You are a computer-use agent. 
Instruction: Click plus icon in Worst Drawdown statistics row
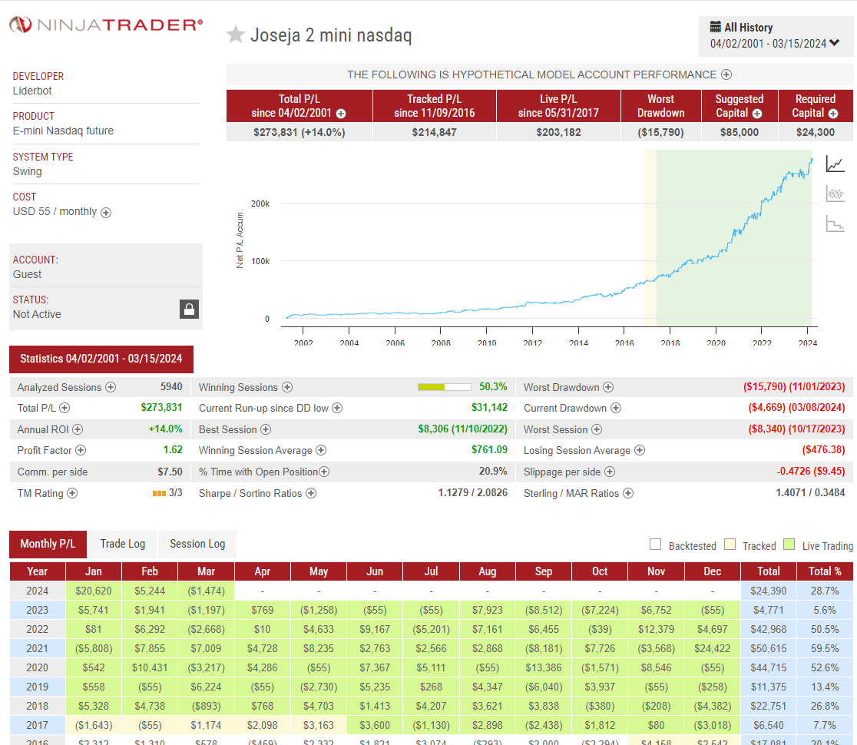coord(607,387)
